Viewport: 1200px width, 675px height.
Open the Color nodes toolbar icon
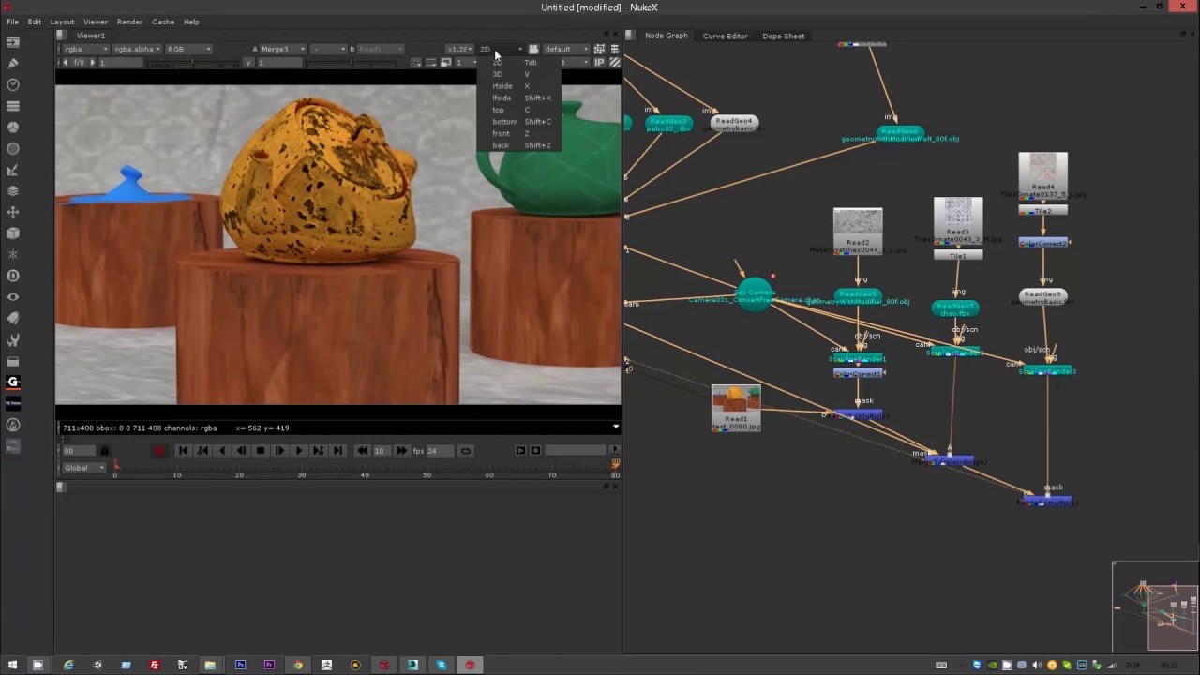tap(13, 127)
